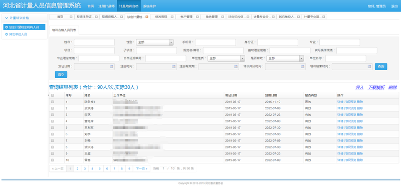This screenshot has height=187, width=401.
Task: Select the 其它单位人员 sidebar item
Action: (x=18, y=34)
